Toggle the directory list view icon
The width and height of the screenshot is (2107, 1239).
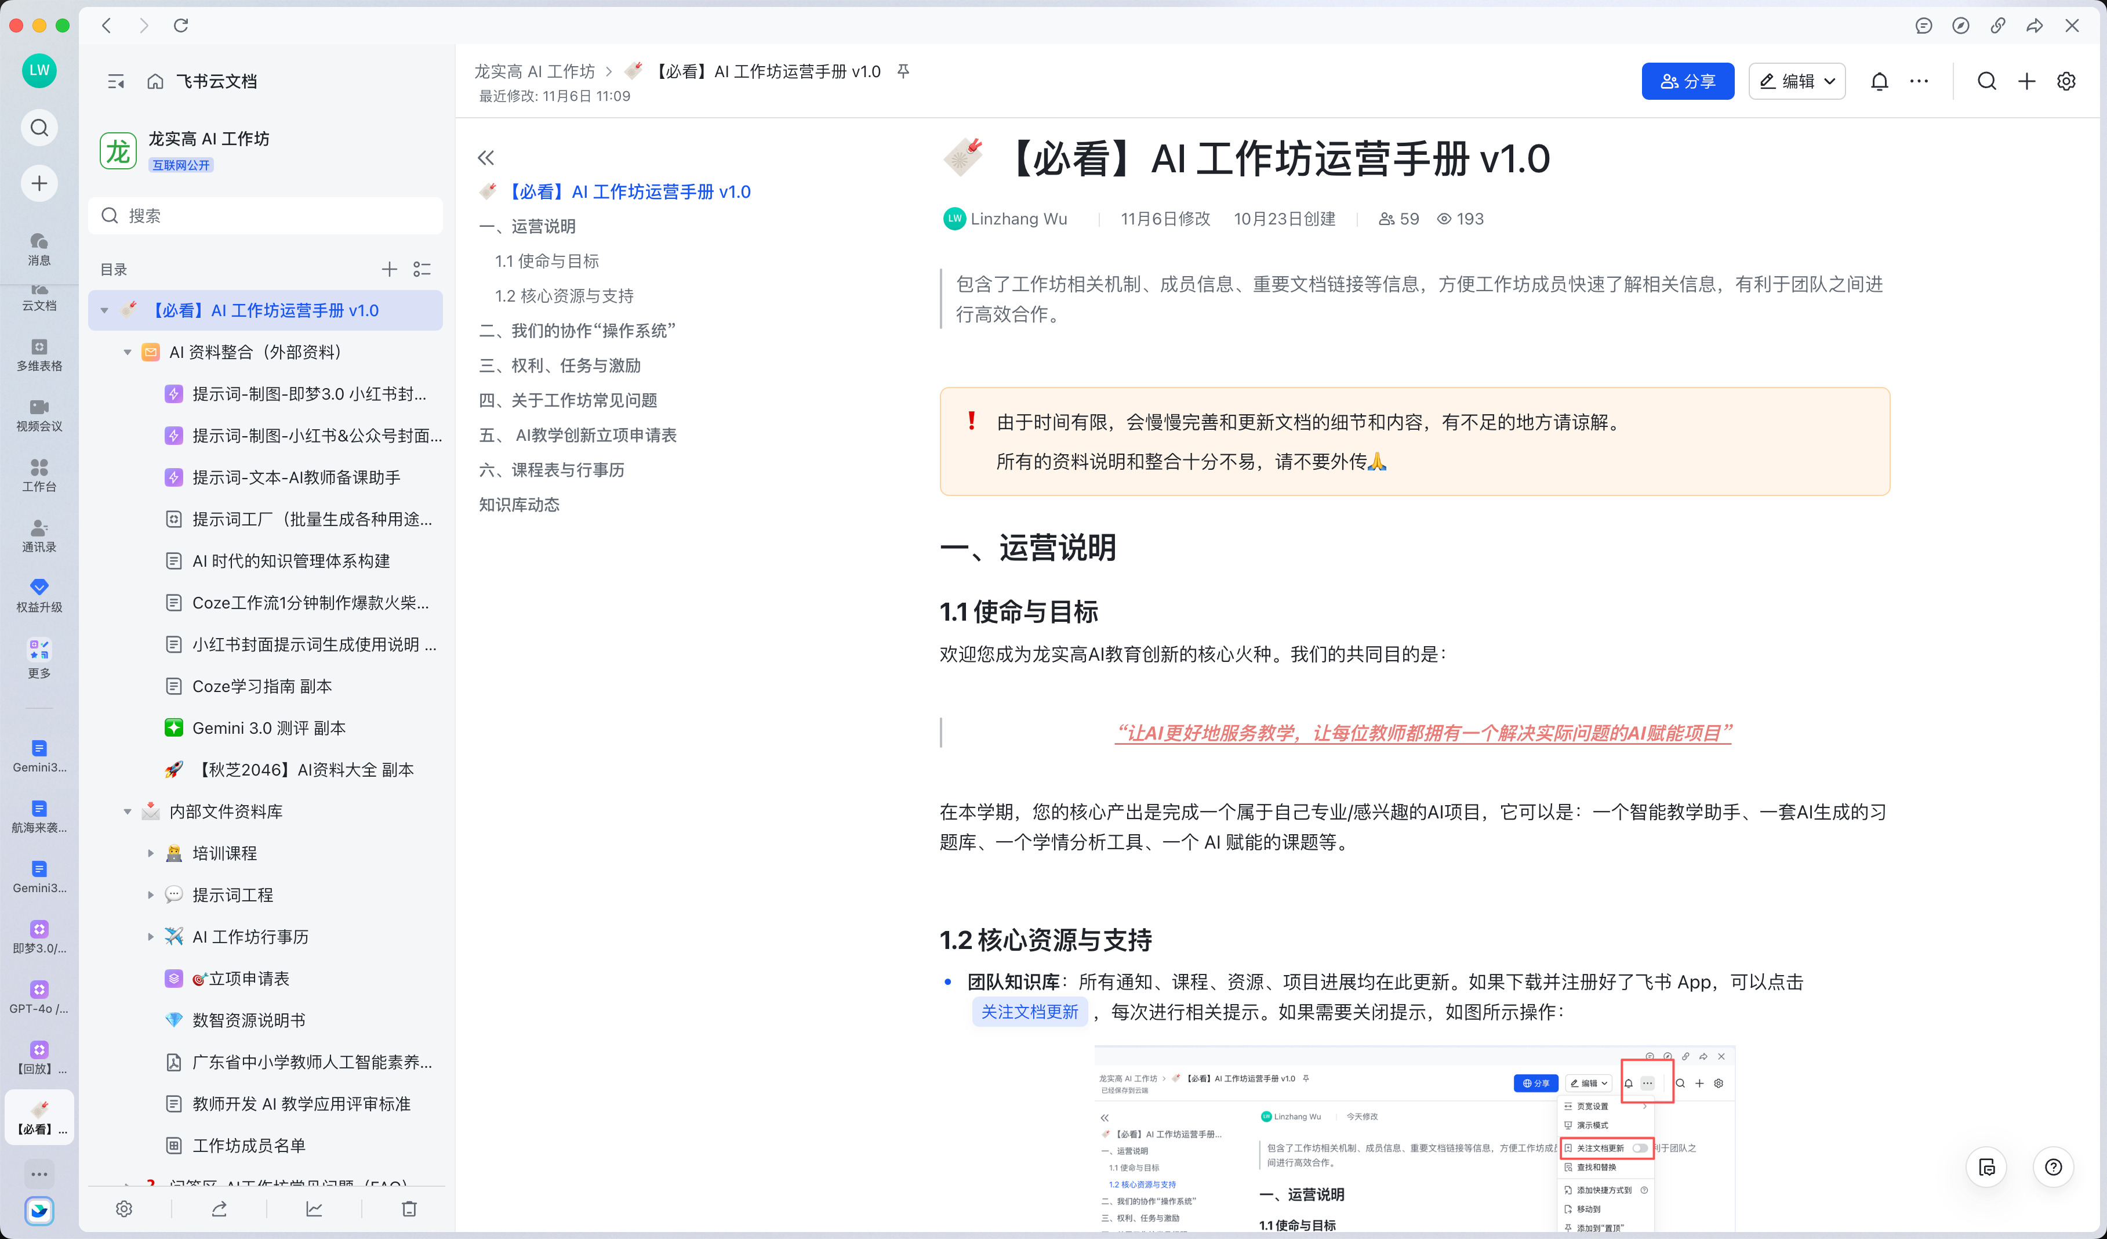pyautogui.click(x=422, y=269)
